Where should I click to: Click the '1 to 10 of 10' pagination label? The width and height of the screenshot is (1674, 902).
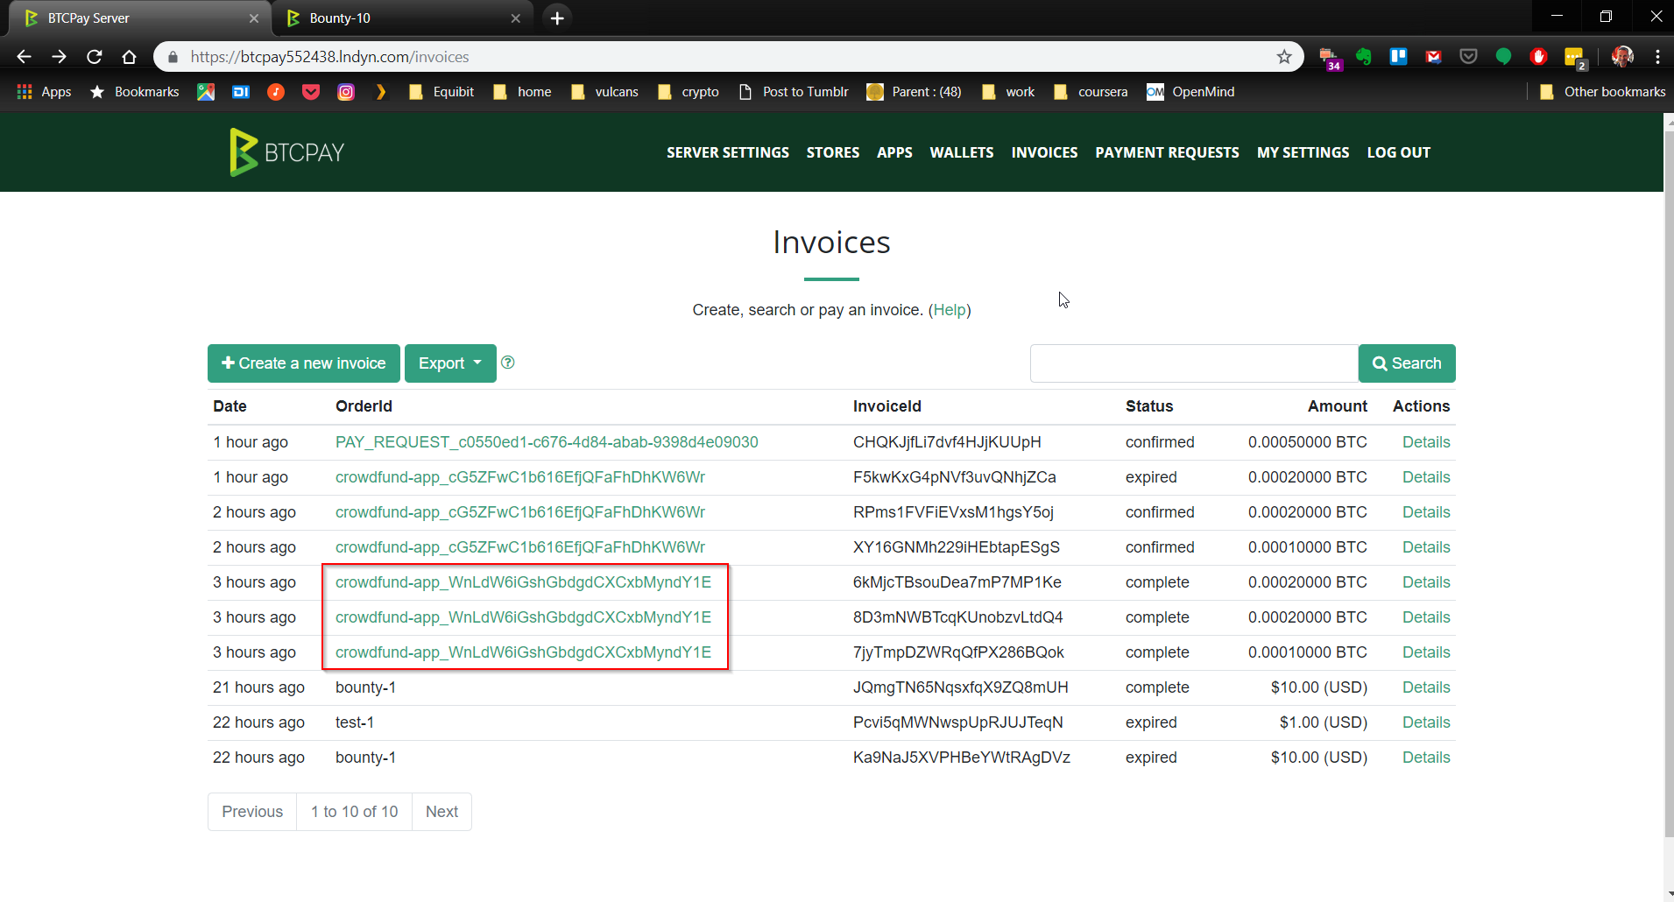tap(354, 812)
